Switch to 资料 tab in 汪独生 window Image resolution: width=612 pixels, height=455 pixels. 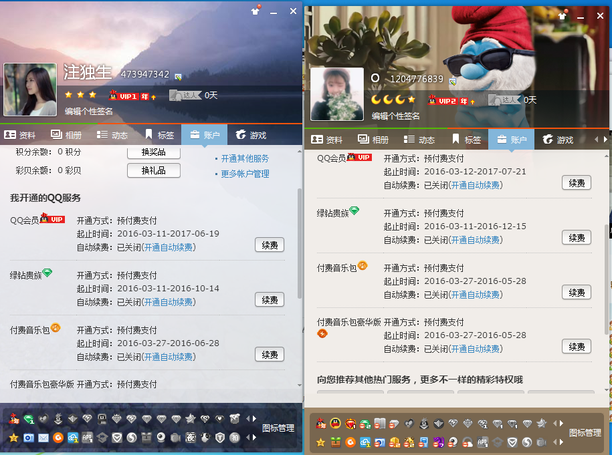tap(20, 135)
